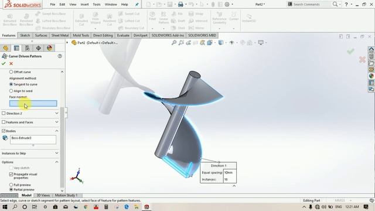
Task: Select Offset curve radio button
Action: coord(11,72)
